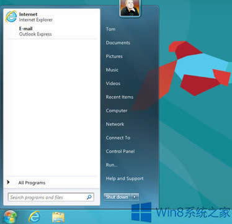Open the Music library
Screen dimensions: 232x224
tap(112, 70)
